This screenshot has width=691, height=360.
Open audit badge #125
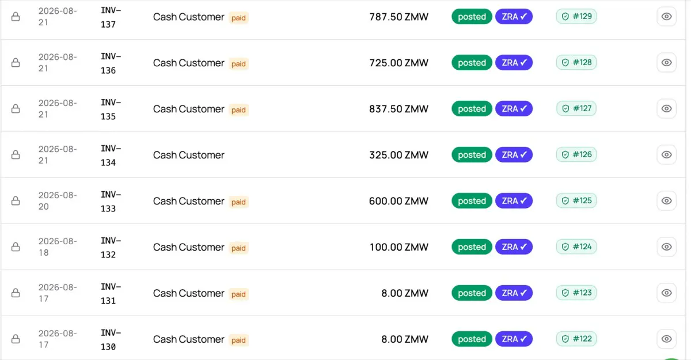576,200
